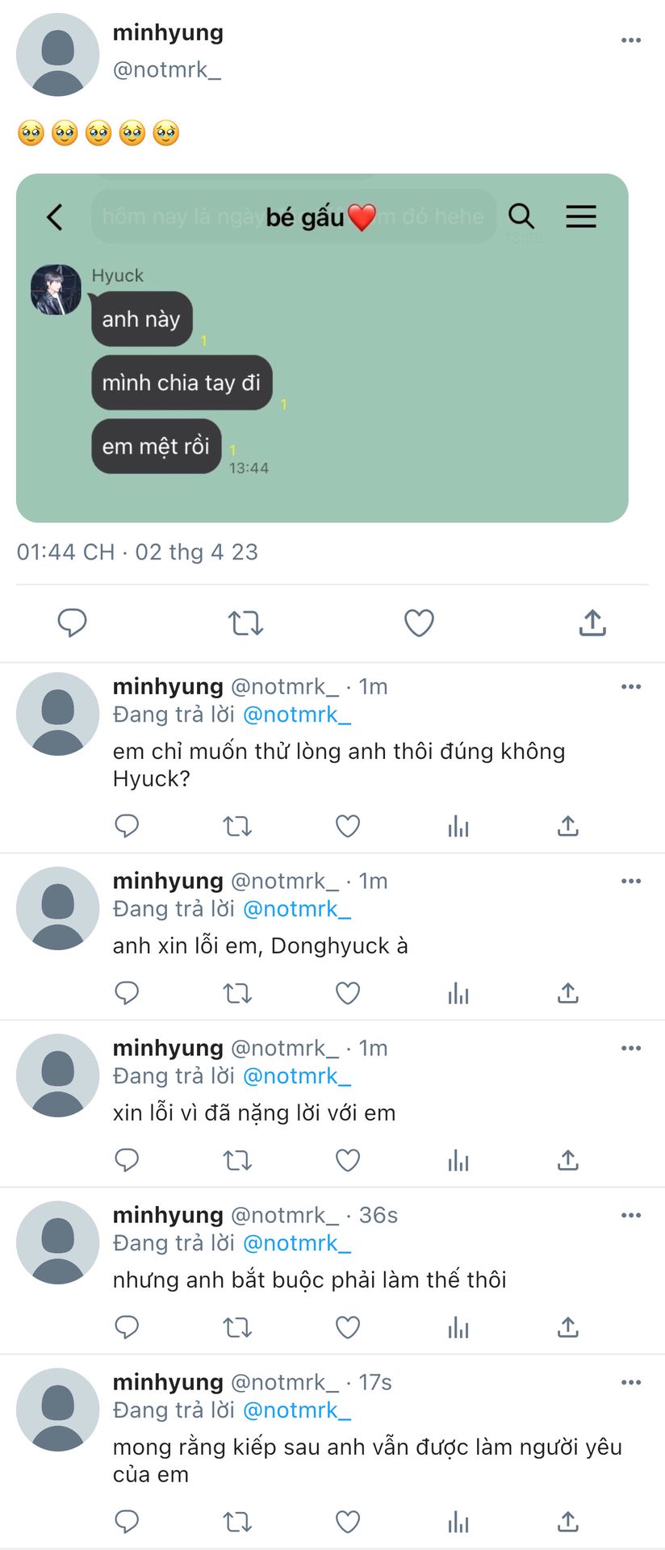Image resolution: width=665 pixels, height=1550 pixels.
Task: Share the main tweet
Action: [592, 622]
